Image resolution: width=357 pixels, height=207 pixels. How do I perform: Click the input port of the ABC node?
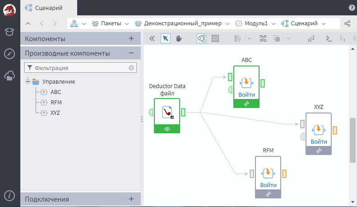point(230,77)
